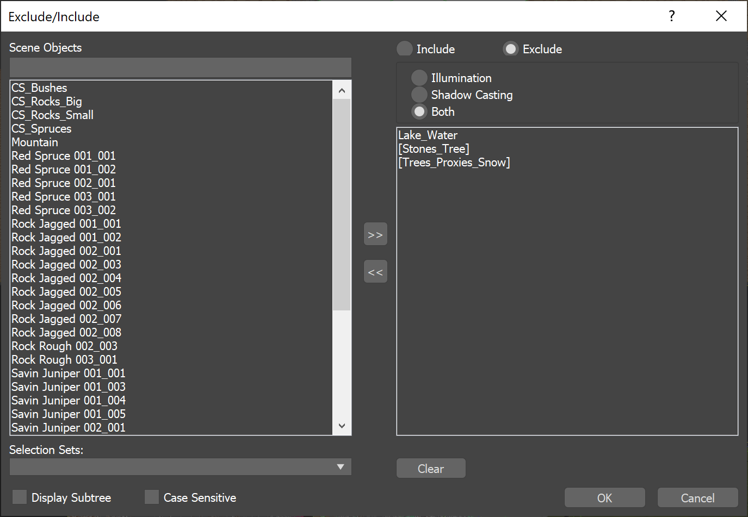Select [Trees_Proxies_Snow] in the exclude list
This screenshot has height=517, width=748.
click(455, 162)
